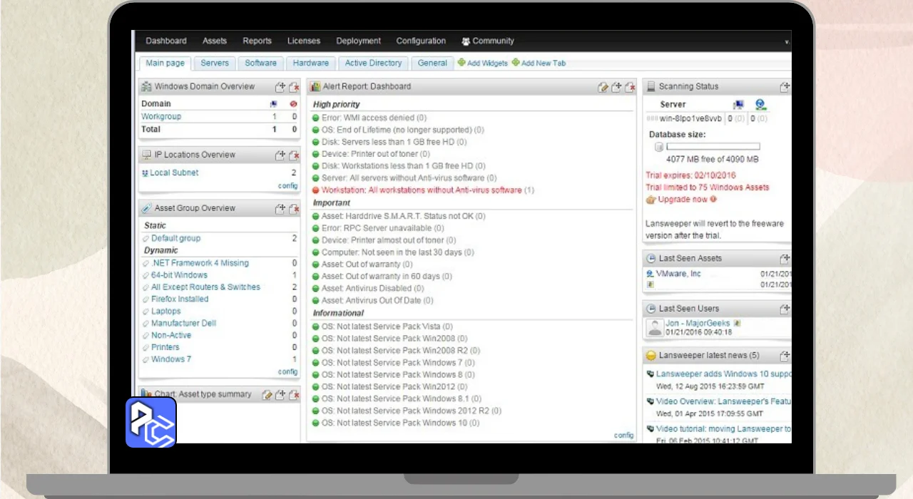Click the red error icon in Domain header
913x499 pixels.
tap(294, 104)
